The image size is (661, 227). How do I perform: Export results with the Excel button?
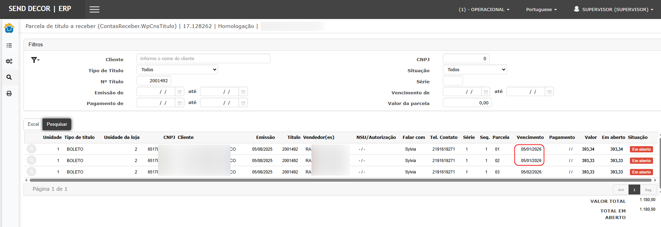point(33,124)
